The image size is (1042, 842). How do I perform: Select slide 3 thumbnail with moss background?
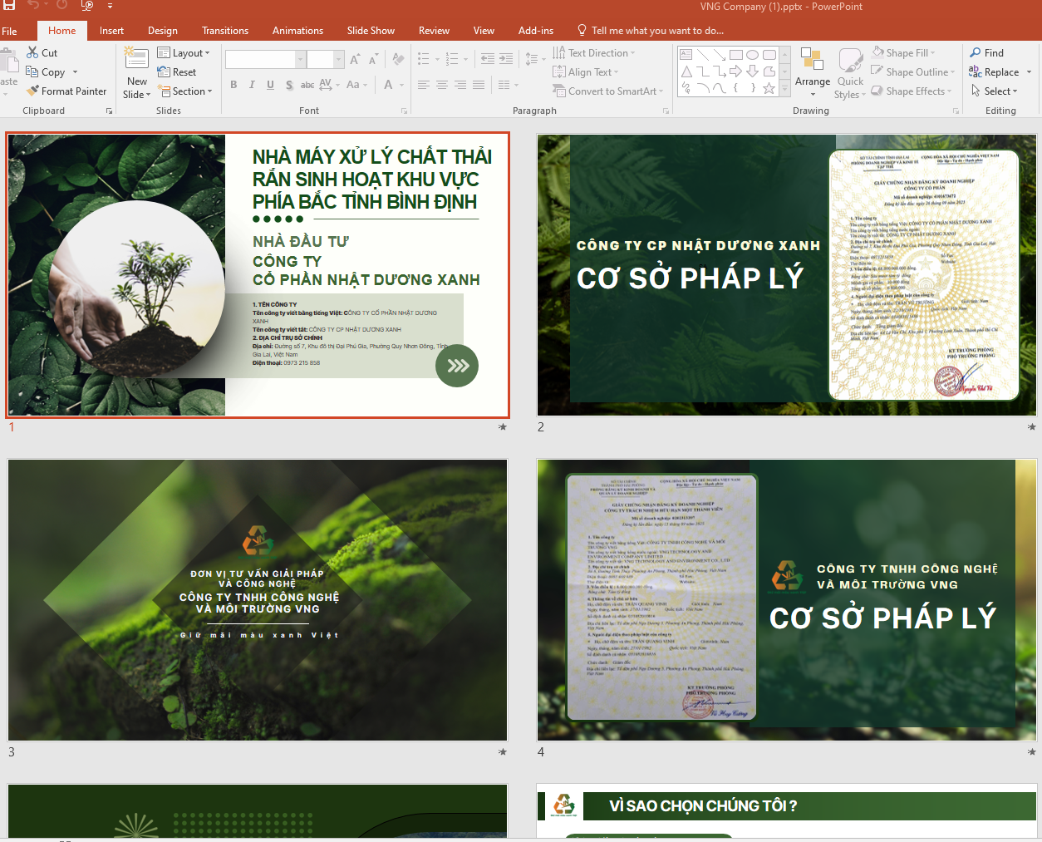(258, 599)
